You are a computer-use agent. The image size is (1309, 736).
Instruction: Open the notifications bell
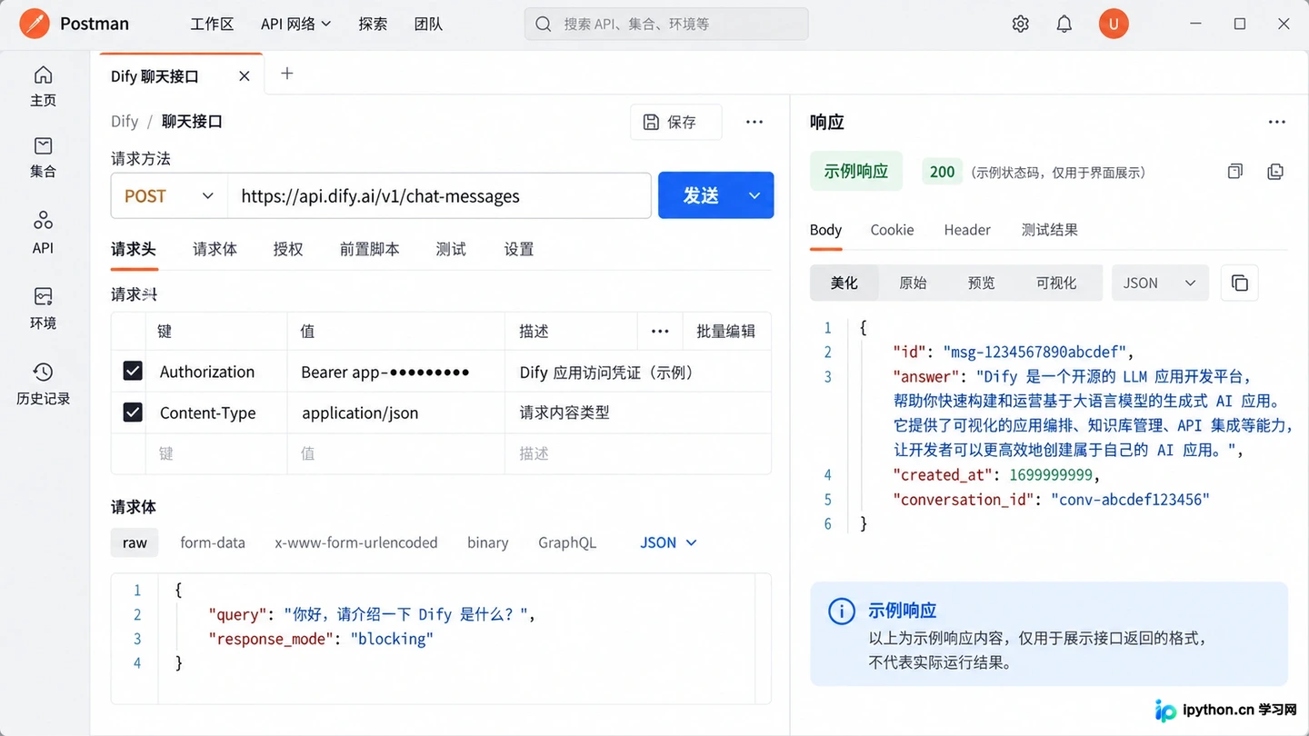pos(1064,25)
